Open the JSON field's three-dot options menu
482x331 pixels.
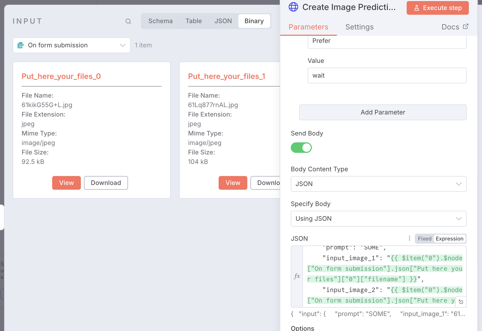coord(409,238)
